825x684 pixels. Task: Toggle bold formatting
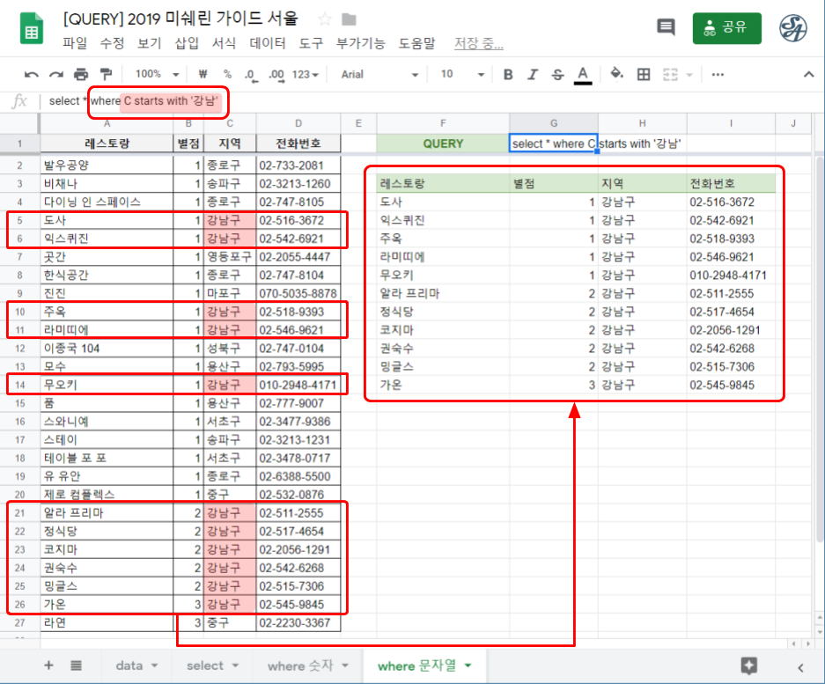(508, 75)
